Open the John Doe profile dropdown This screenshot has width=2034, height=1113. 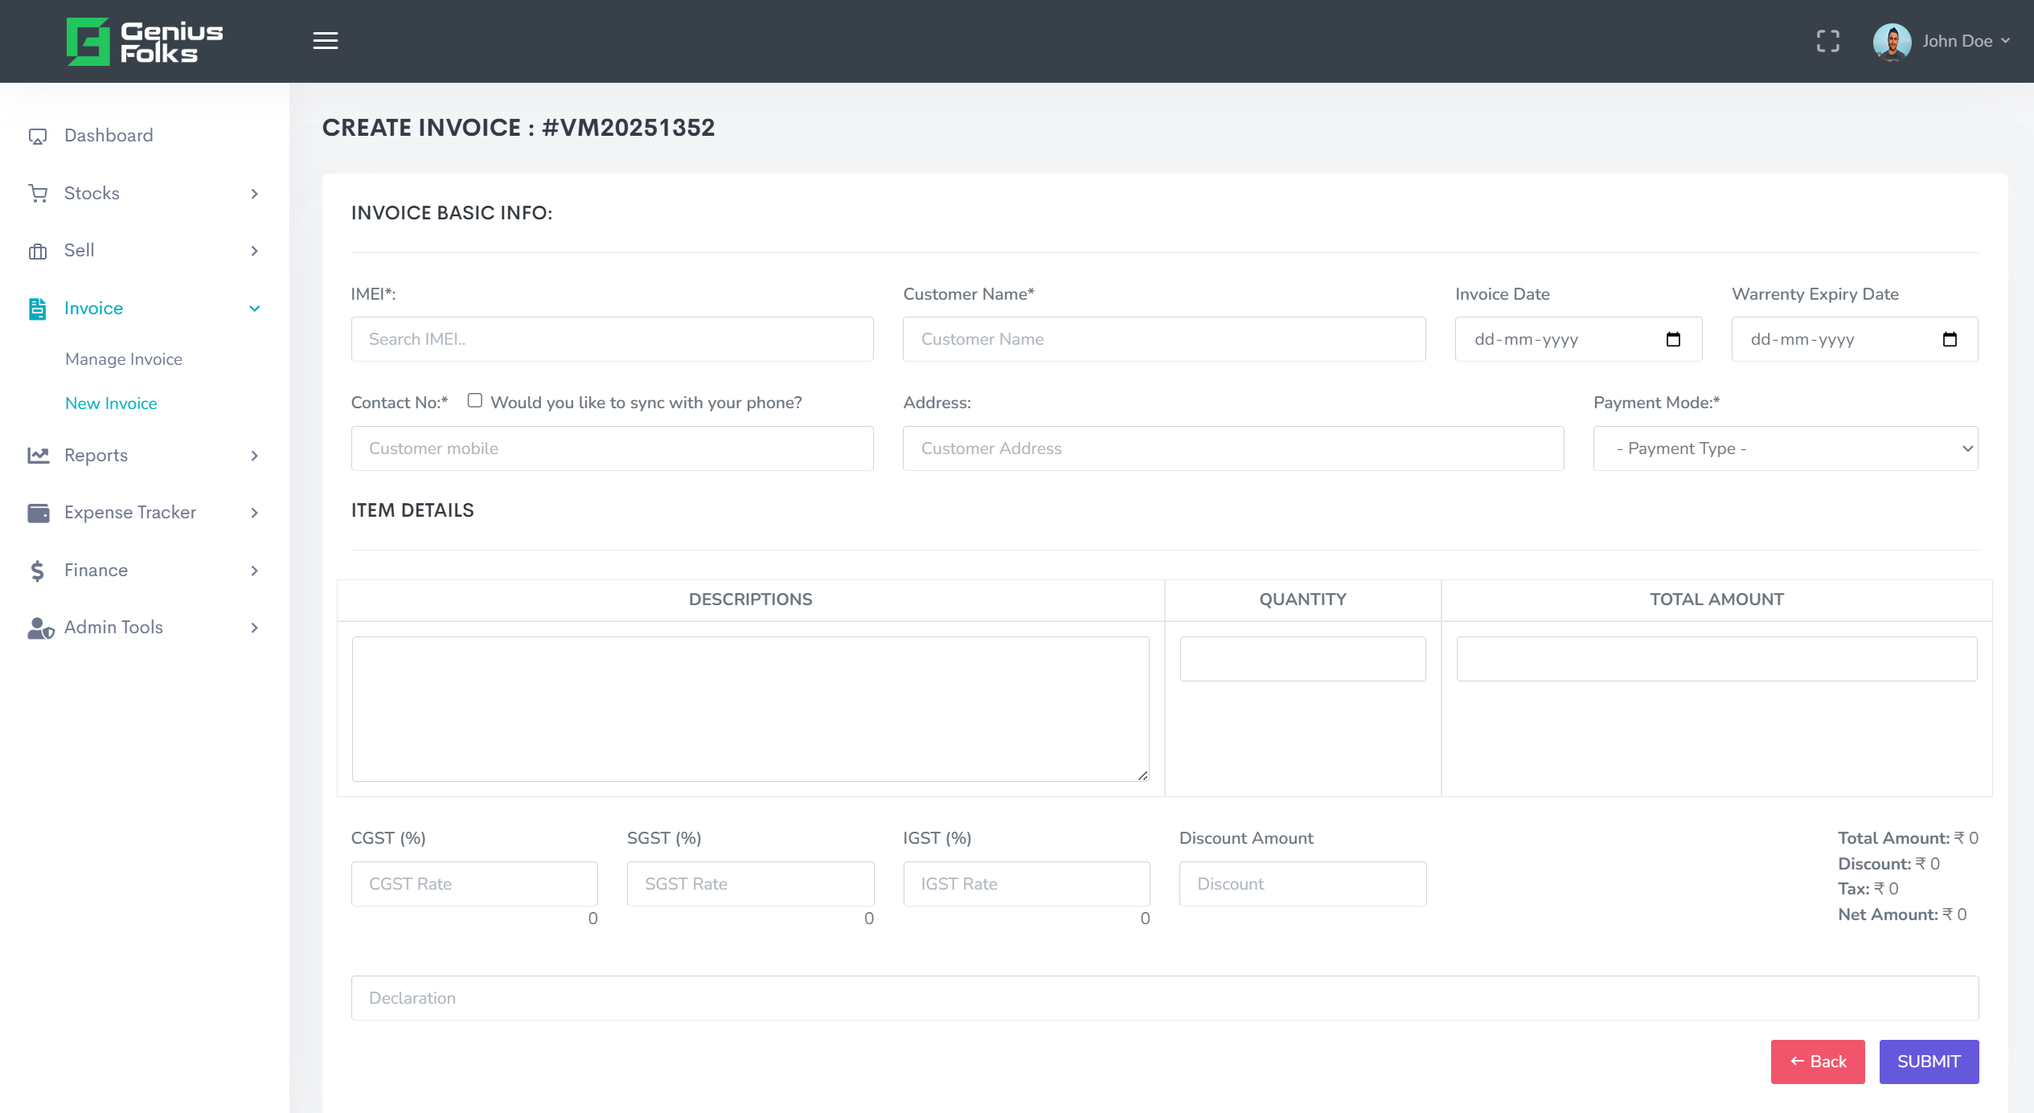coord(1959,41)
